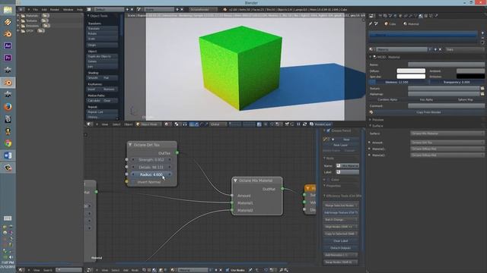Viewport: 487px width, 273px height.
Task: Open Windows File Explorer taskbar icon
Action: click(x=8, y=10)
